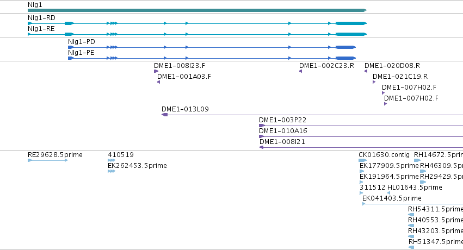Select the DME1-008I21 clone label
Viewport: 463px width, 250px height.
(282, 142)
